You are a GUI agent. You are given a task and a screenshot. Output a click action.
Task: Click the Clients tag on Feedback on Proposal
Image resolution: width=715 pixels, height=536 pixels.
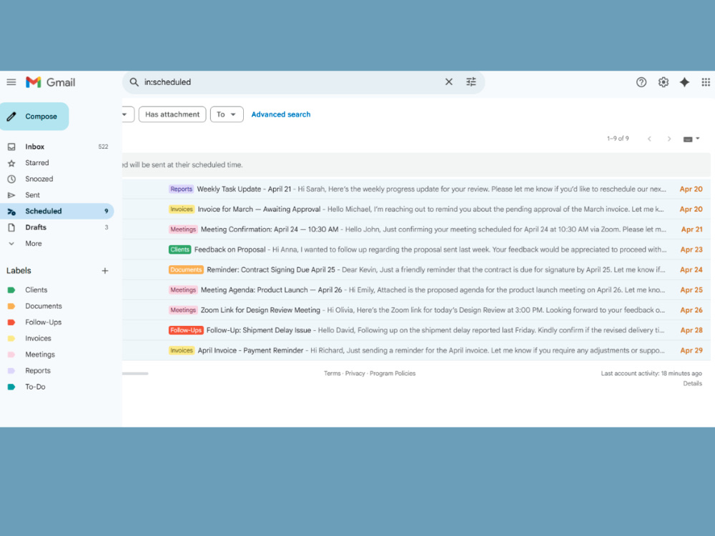[179, 249]
